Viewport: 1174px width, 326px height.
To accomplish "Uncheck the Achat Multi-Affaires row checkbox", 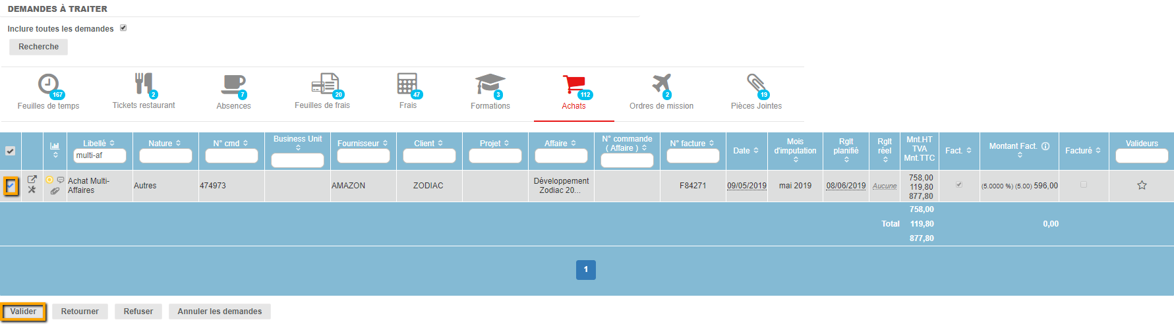I will click(11, 186).
